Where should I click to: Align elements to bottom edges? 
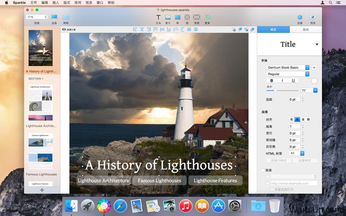click(169, 29)
